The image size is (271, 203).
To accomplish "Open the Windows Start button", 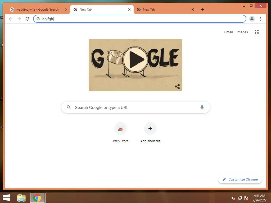I will (6, 198).
